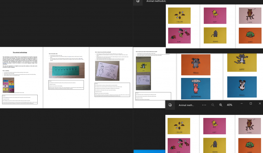The height and width of the screenshot is (153, 263).
Task: Click the 'Part 2: the water scale' heading
Action: click(x=53, y=54)
